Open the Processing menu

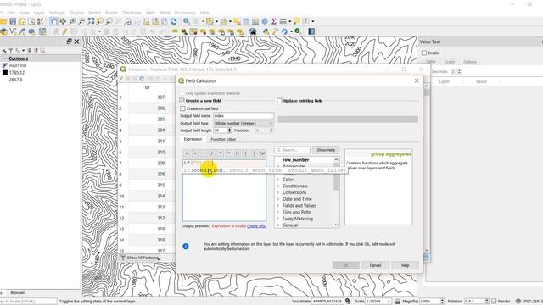[x=185, y=13]
